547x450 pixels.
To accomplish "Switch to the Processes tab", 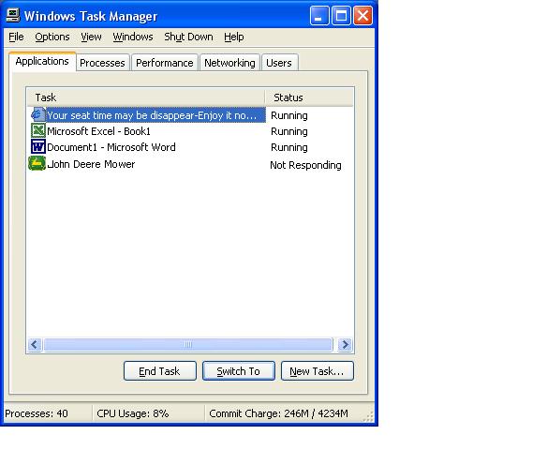I will click(x=103, y=63).
